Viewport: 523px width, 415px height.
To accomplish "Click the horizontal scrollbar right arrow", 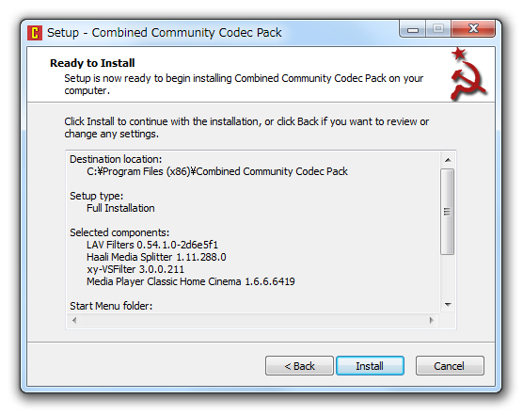I will [431, 320].
